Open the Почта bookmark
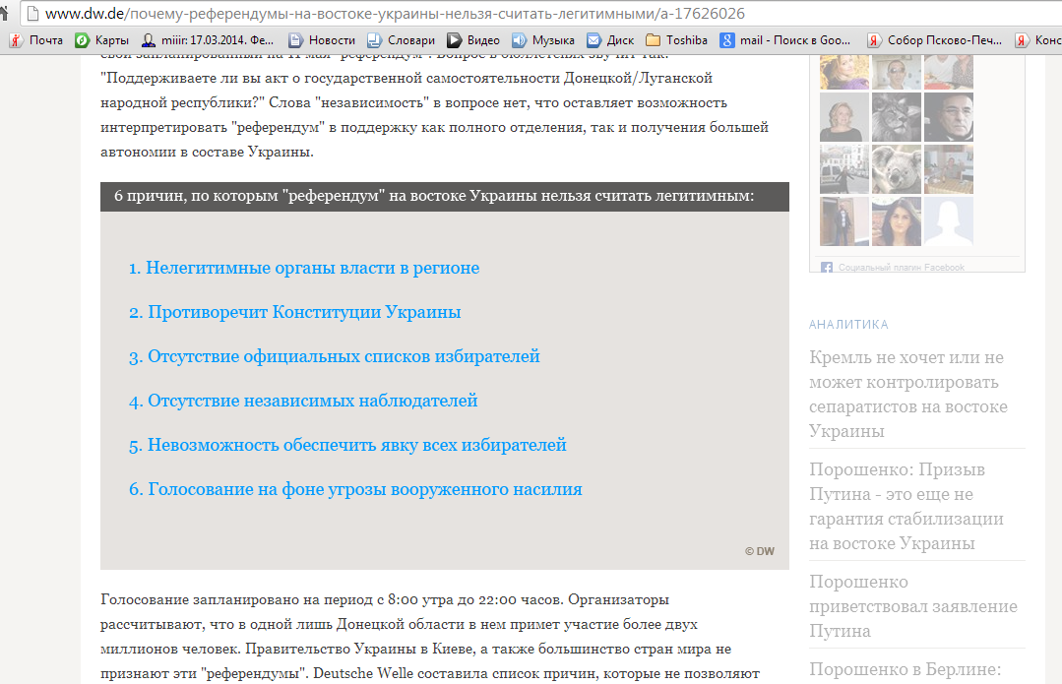This screenshot has width=1062, height=684. coord(36,40)
